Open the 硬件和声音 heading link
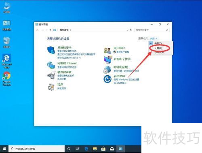The height and width of the screenshot is (153, 202). point(64,72)
